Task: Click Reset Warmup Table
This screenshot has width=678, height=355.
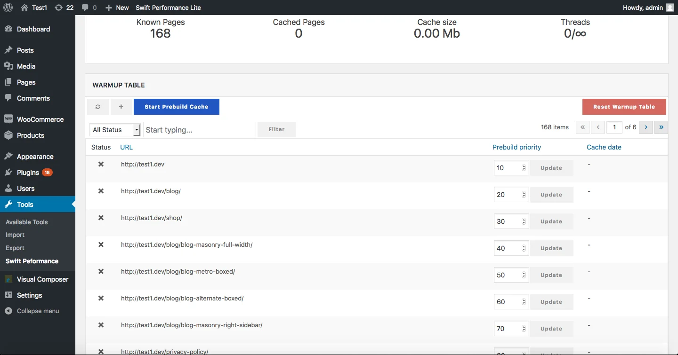Action: click(624, 106)
